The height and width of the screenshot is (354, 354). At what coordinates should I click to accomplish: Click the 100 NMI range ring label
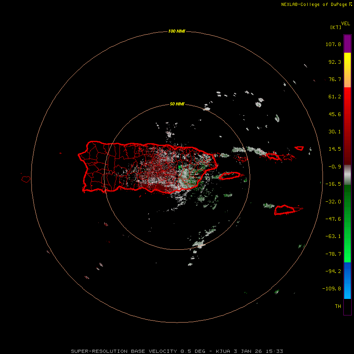click(x=177, y=31)
